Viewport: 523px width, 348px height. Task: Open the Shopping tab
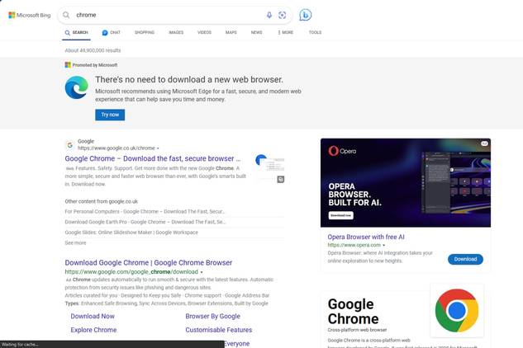point(145,33)
